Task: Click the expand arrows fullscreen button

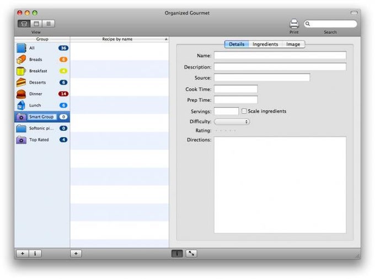Action: click(191, 254)
